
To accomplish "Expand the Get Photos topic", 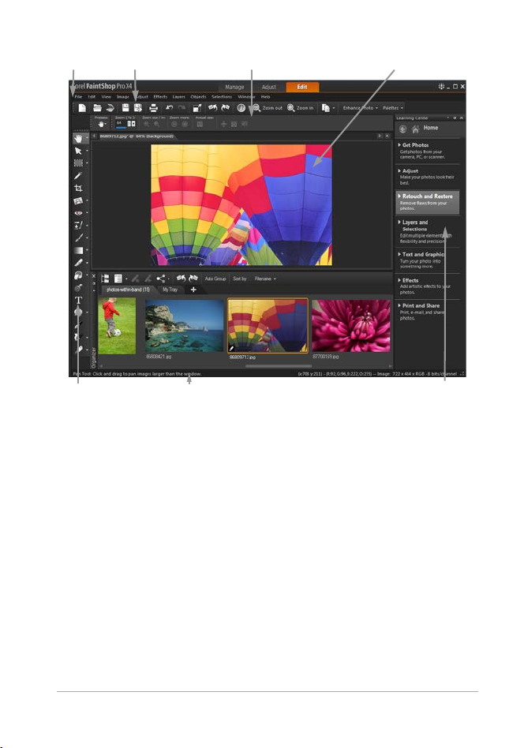I will pyautogui.click(x=414, y=145).
